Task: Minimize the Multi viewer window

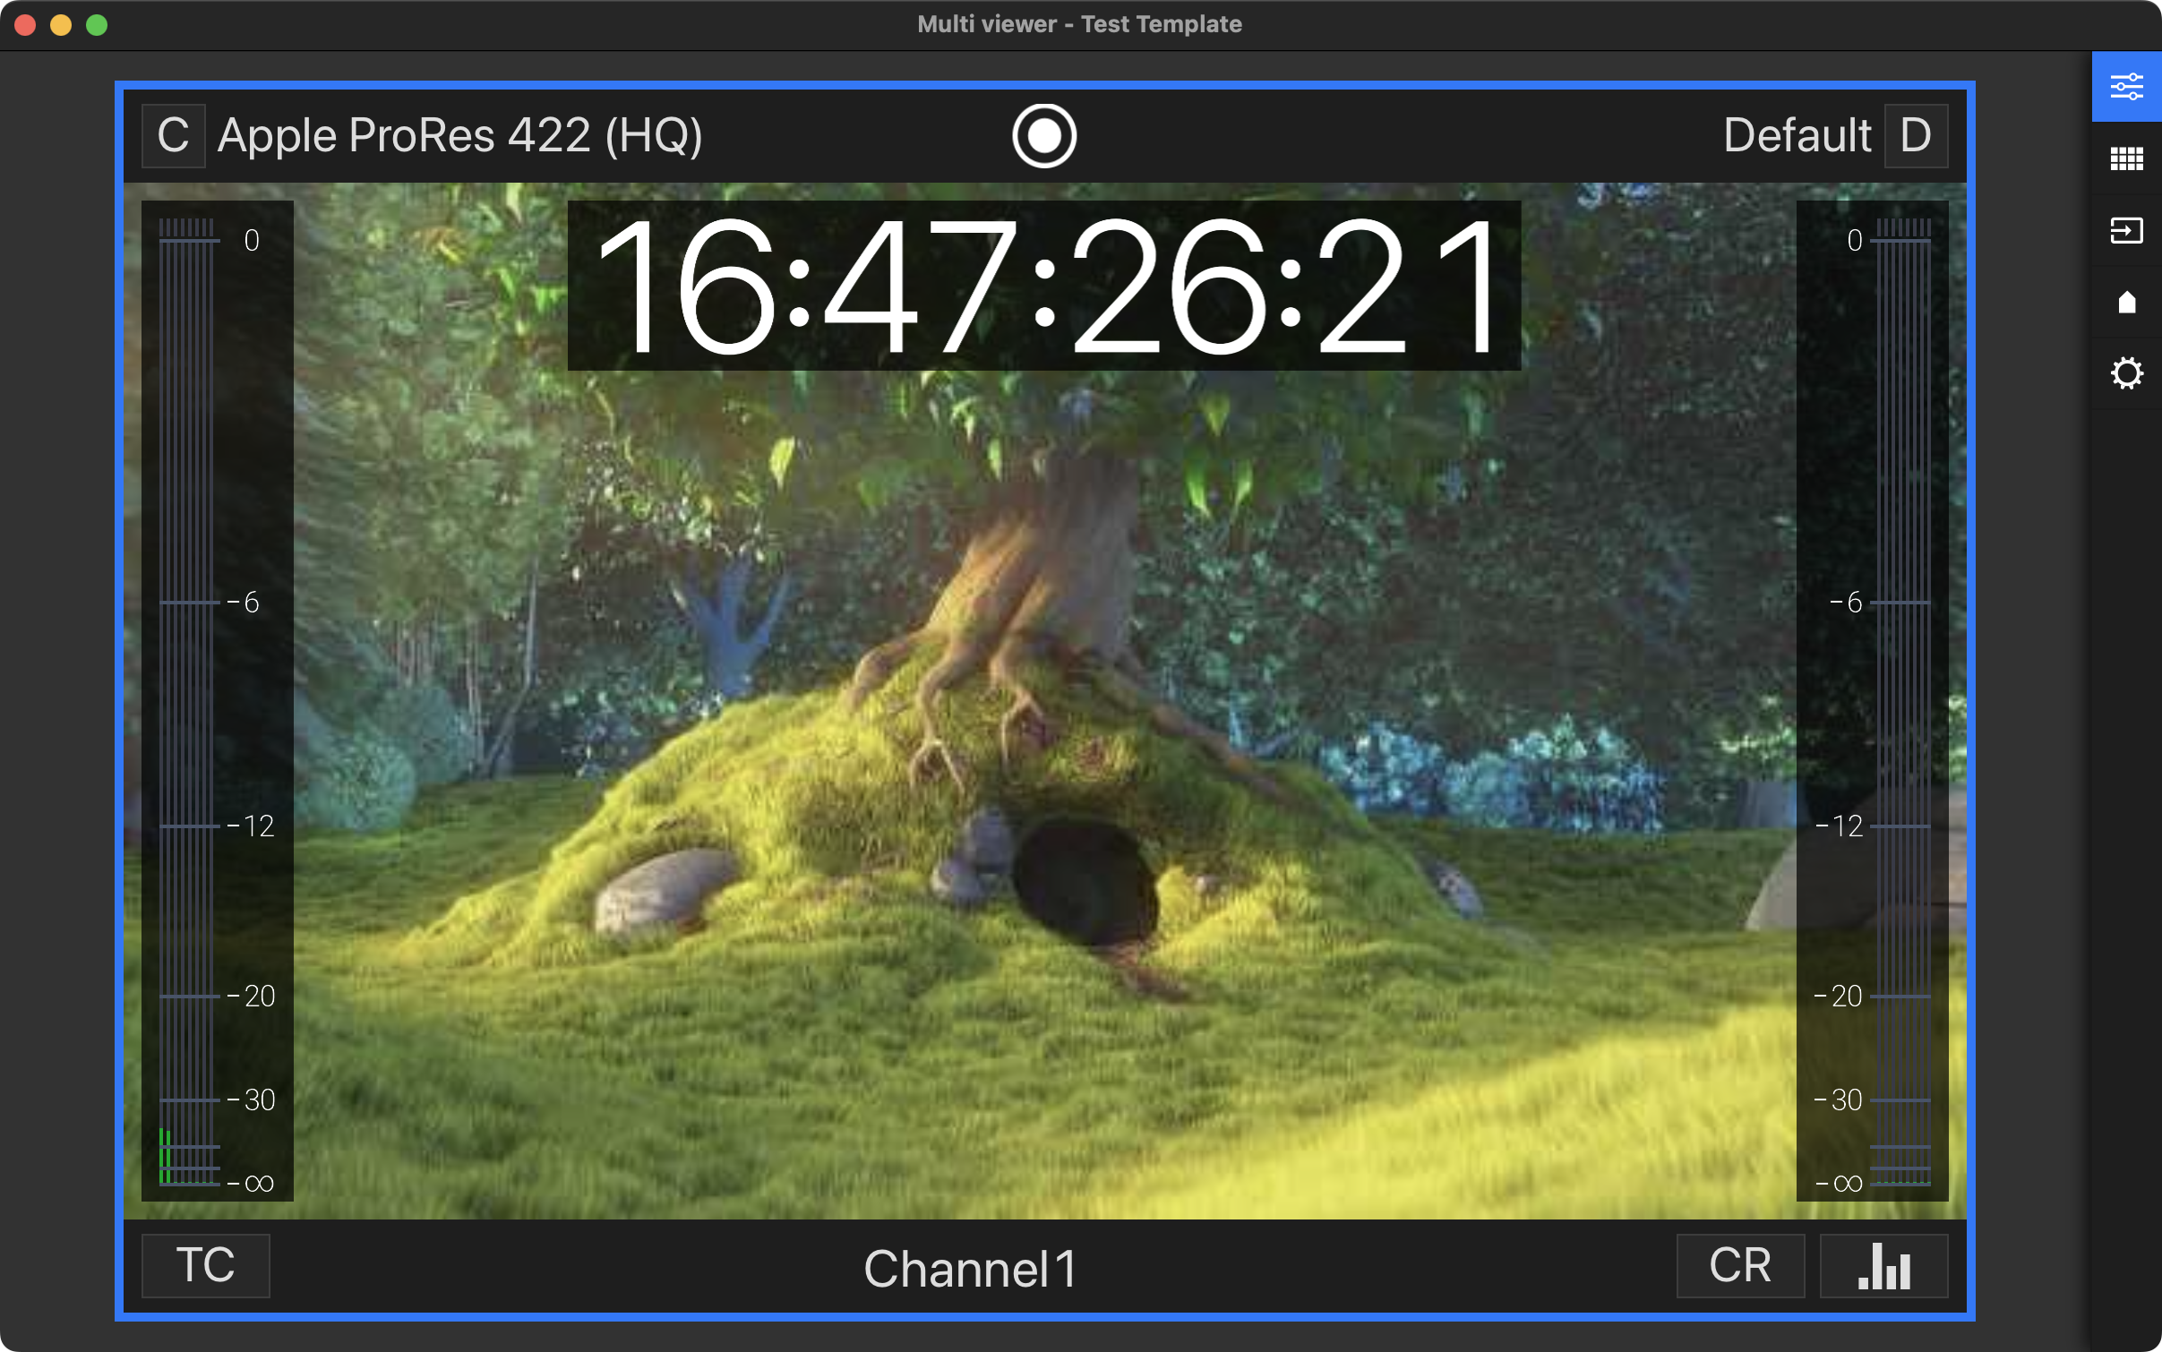Action: coord(61,25)
